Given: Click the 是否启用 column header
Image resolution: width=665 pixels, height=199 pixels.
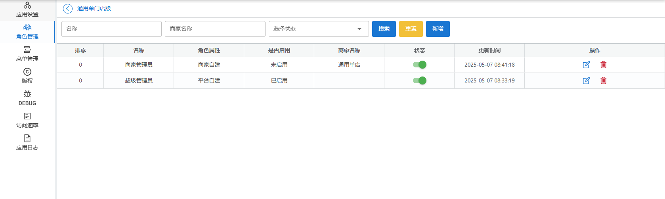Looking at the screenshot, I should tap(279, 50).
